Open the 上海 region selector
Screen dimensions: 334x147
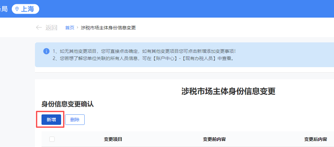point(25,9)
